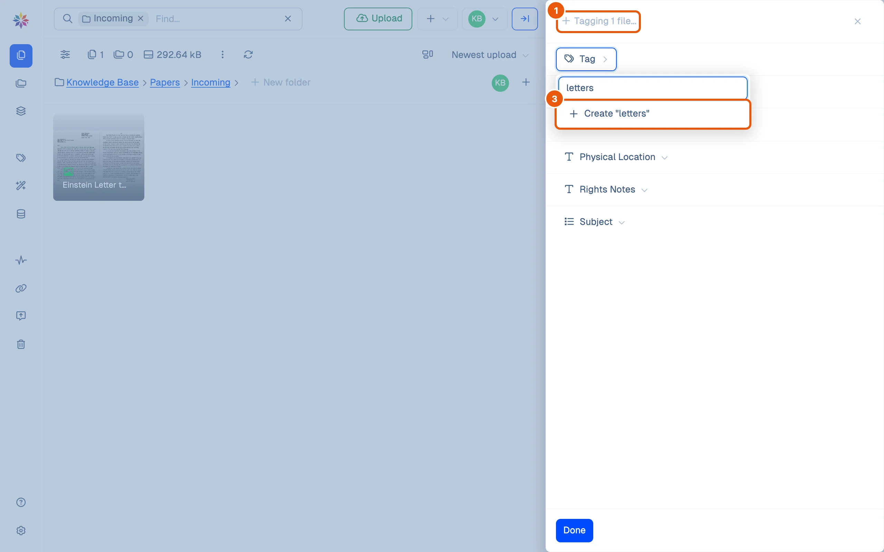Open the upload request icon in sidebar

click(x=21, y=316)
